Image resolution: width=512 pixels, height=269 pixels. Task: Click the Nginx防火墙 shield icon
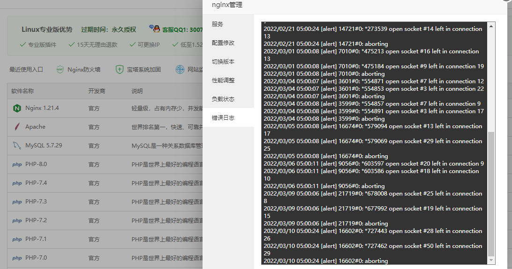60,70
